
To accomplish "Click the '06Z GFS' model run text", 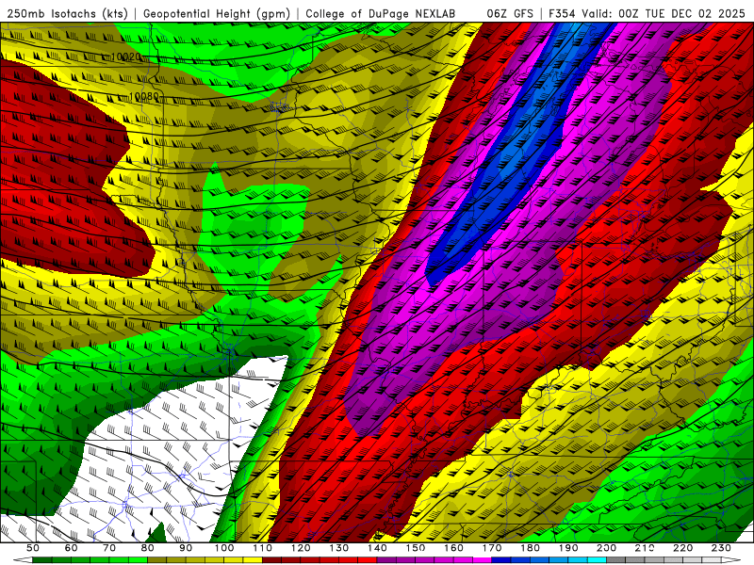I will point(510,13).
